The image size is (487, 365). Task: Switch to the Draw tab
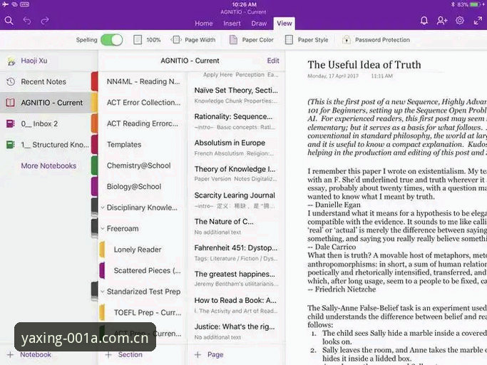click(x=259, y=24)
